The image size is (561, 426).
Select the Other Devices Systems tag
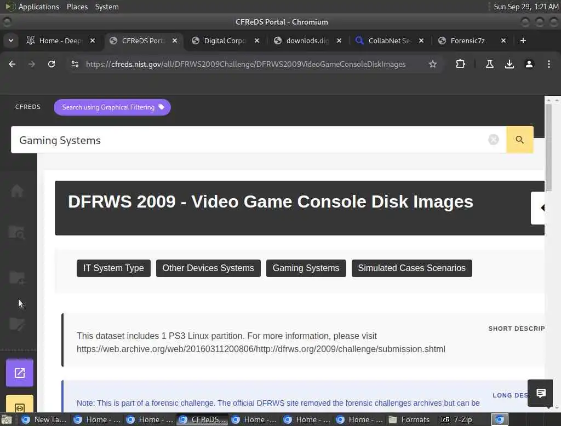click(208, 268)
